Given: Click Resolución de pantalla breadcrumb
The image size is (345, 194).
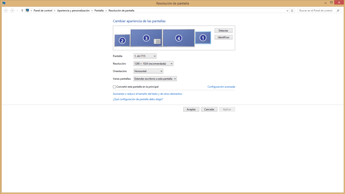Looking at the screenshot, I should tap(121, 10).
